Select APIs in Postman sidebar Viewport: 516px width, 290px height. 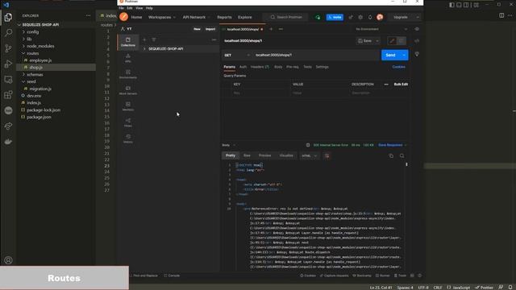pos(128,58)
